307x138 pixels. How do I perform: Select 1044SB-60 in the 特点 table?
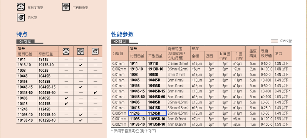47,93
